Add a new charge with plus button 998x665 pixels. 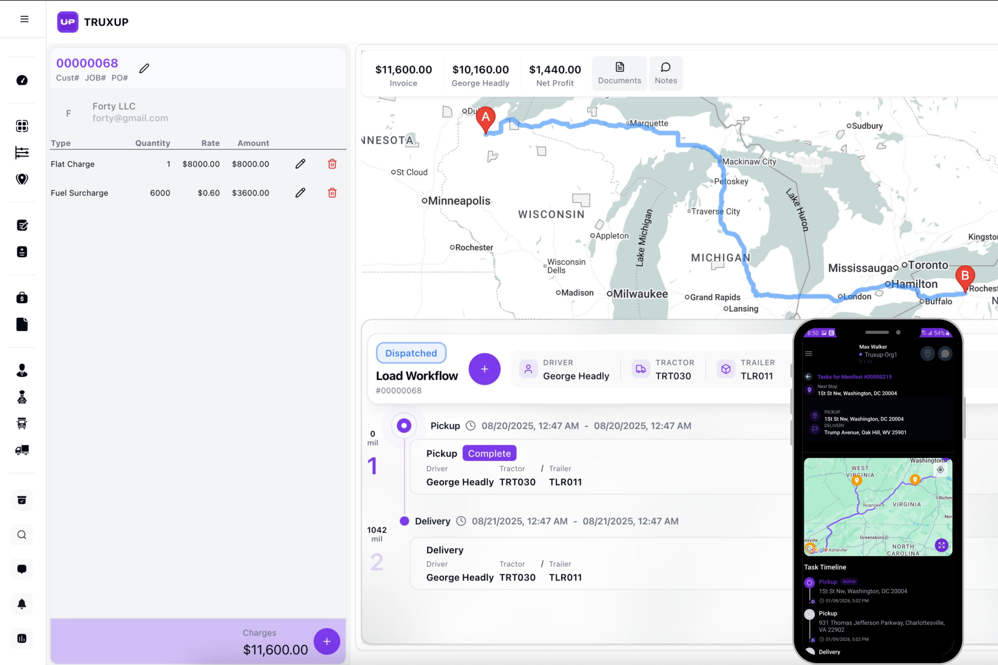[x=326, y=641]
